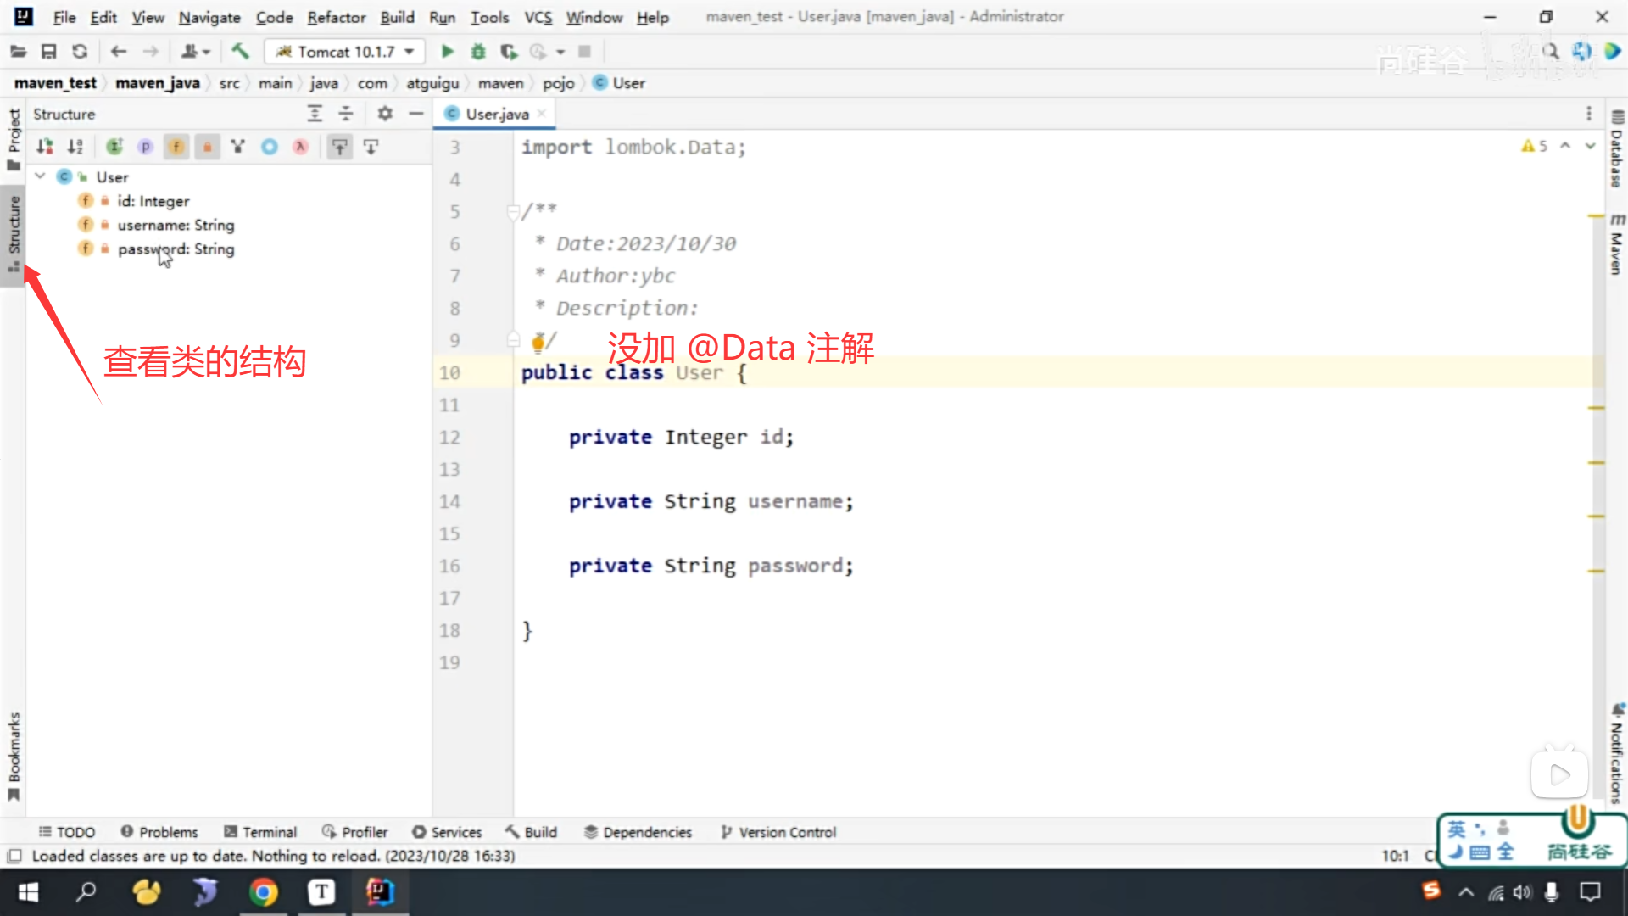The width and height of the screenshot is (1628, 916).
Task: Toggle Show Non-Public members lock filter
Action: [x=207, y=147]
